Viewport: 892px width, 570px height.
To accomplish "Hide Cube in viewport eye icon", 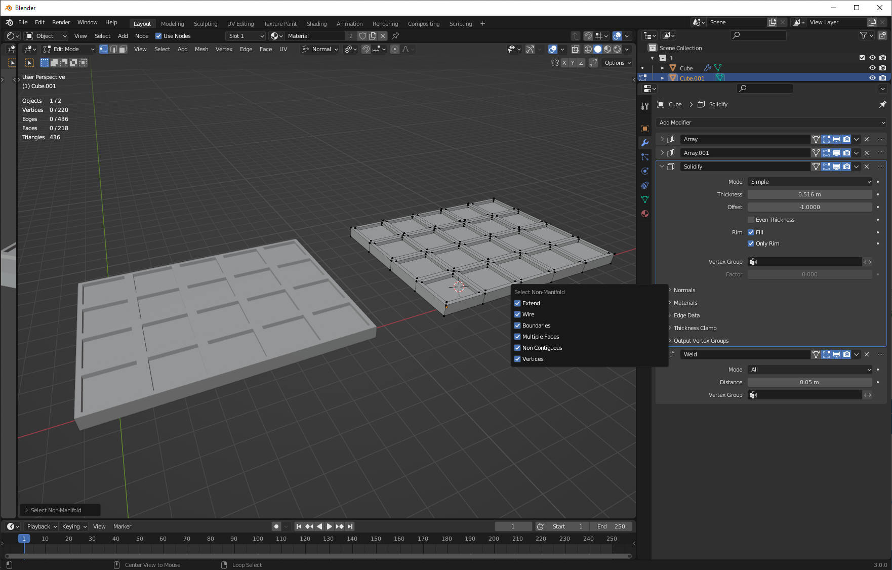I will pos(872,68).
